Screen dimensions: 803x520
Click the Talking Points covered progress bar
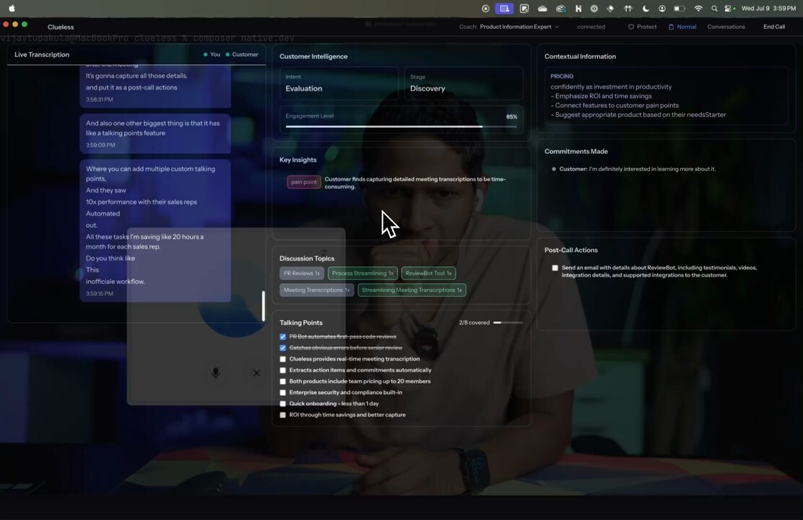(x=508, y=323)
